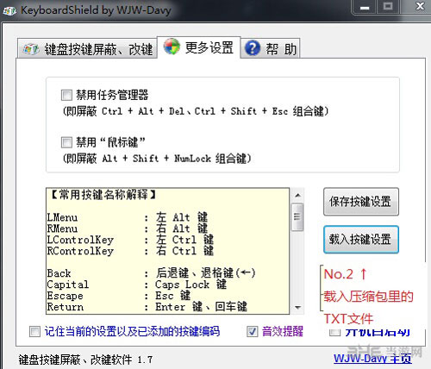
Task: Click the RMenu row in key list
Action: (x=128, y=228)
